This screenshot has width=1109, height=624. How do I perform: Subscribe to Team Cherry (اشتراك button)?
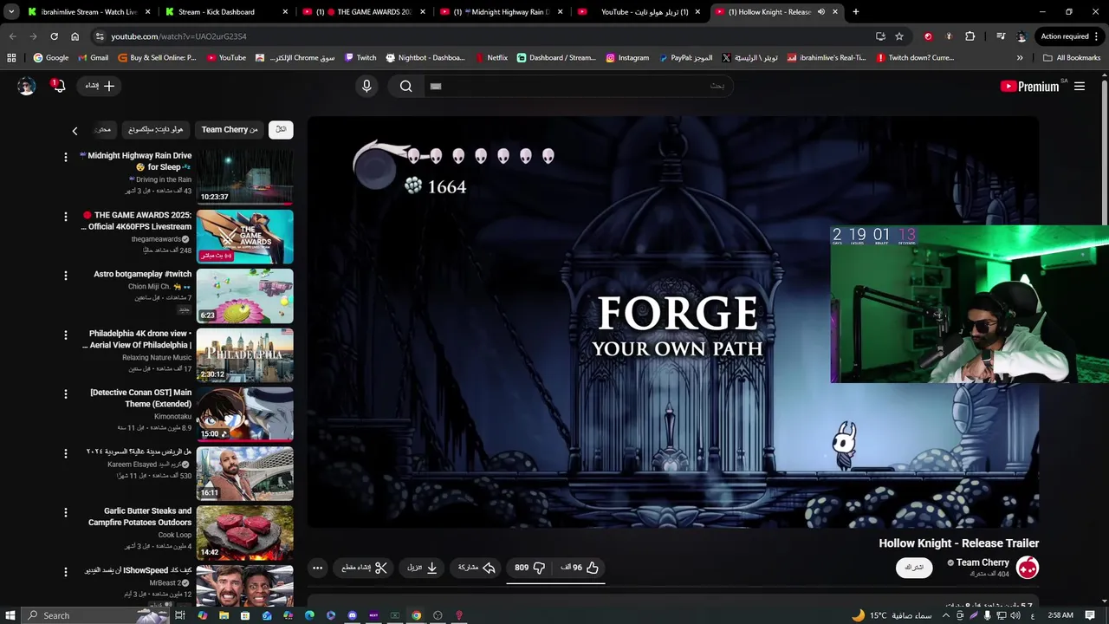(914, 568)
